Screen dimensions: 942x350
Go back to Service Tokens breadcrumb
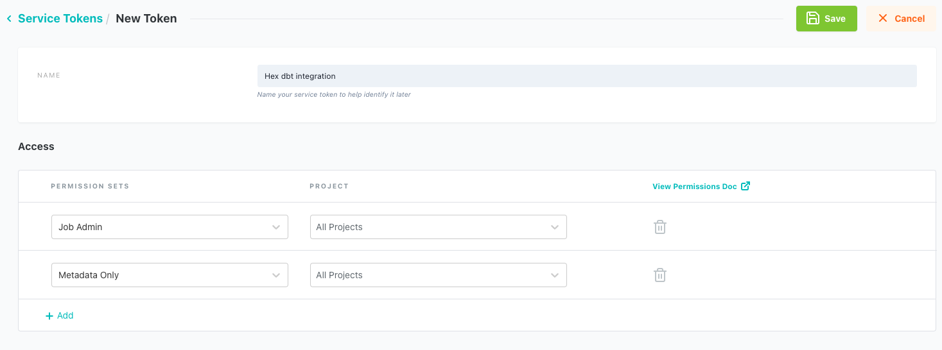point(60,19)
